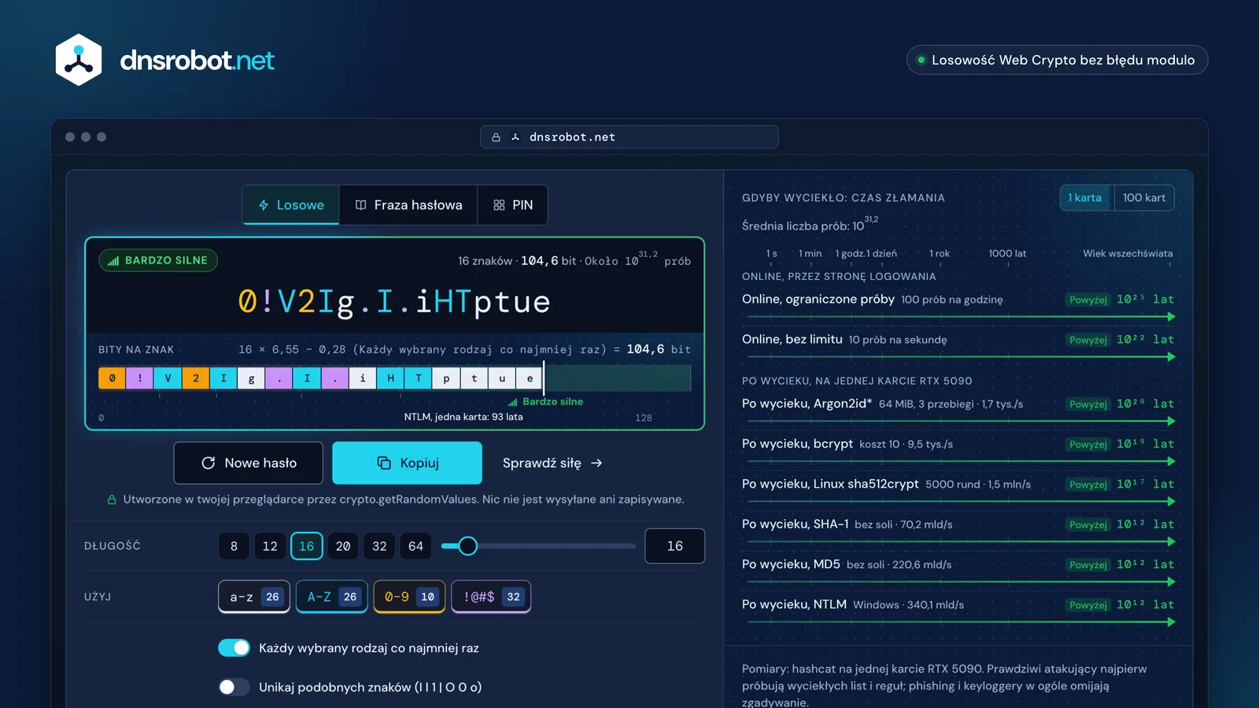
Task: Pick length preset 20
Action: click(x=343, y=546)
